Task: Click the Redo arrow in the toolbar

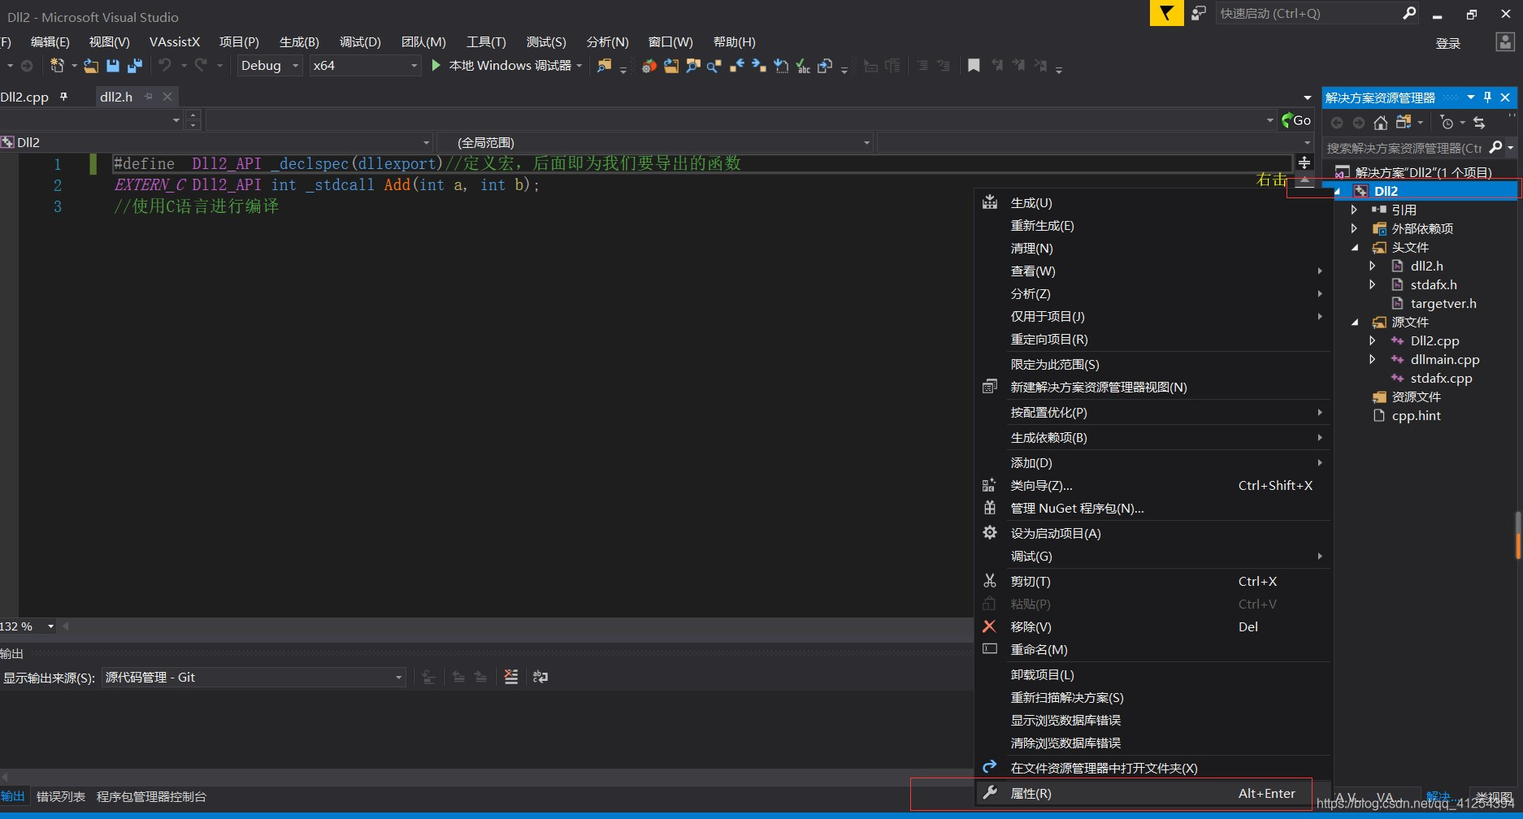Action: (201, 65)
